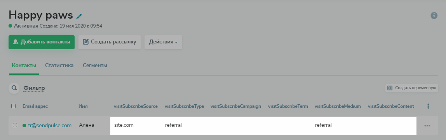Switch to the Статистика tab

(59, 65)
